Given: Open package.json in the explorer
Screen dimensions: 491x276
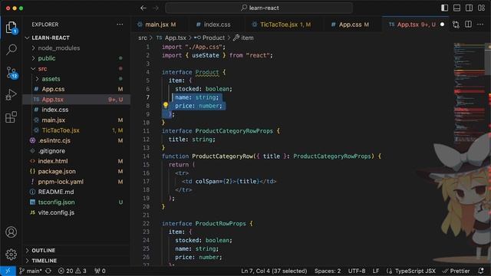Looking at the screenshot, I should 77,172.
